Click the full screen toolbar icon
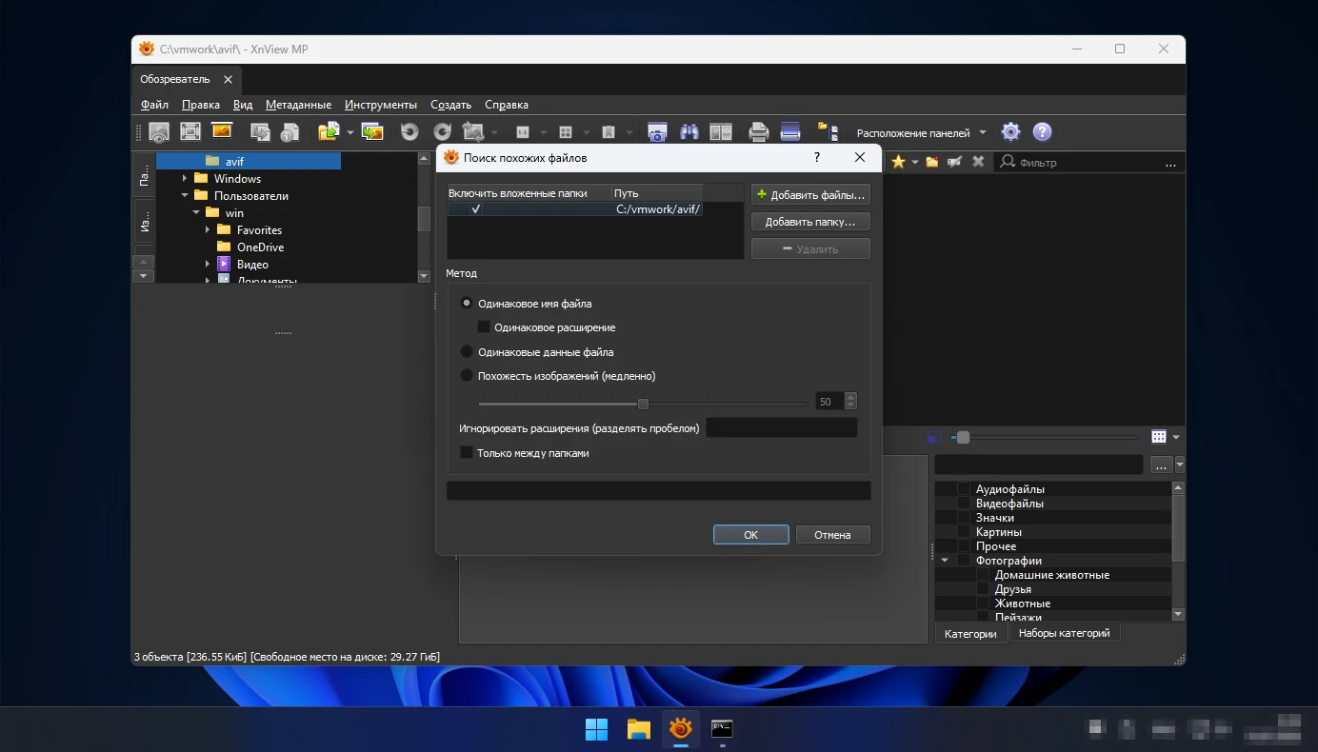This screenshot has height=752, width=1318. 190,132
